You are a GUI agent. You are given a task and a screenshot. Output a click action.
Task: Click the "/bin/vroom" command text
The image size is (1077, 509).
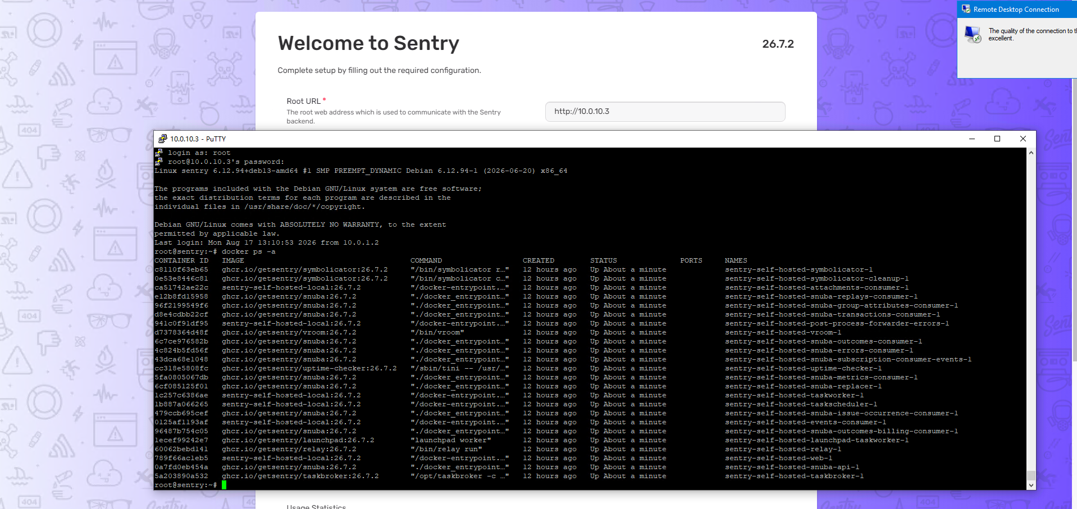tap(437, 332)
